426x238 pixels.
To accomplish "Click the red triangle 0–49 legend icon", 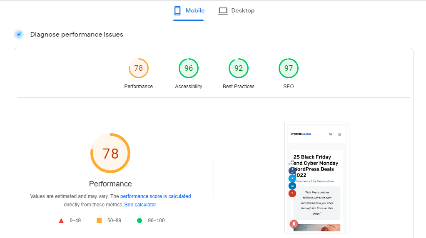I will 61,221.
